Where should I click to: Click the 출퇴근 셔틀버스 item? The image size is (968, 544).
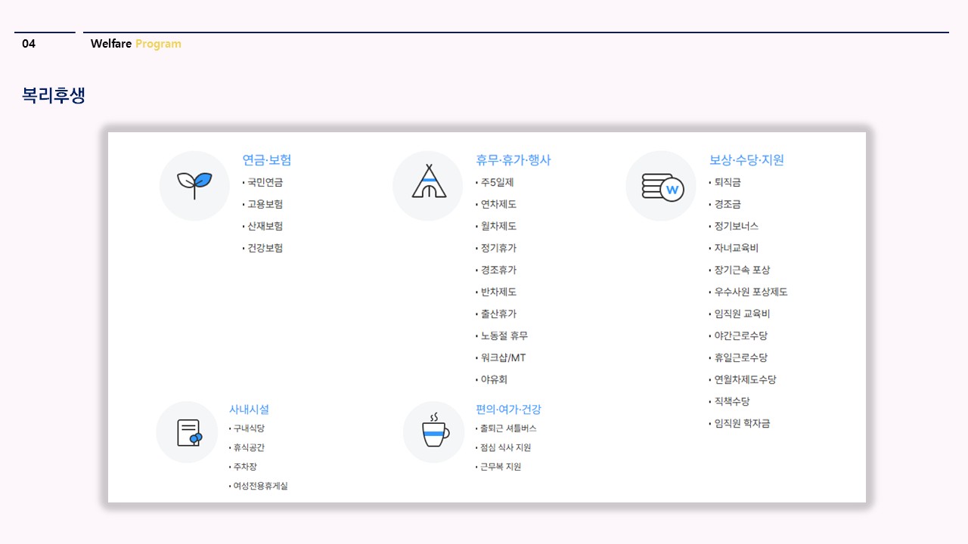(507, 428)
